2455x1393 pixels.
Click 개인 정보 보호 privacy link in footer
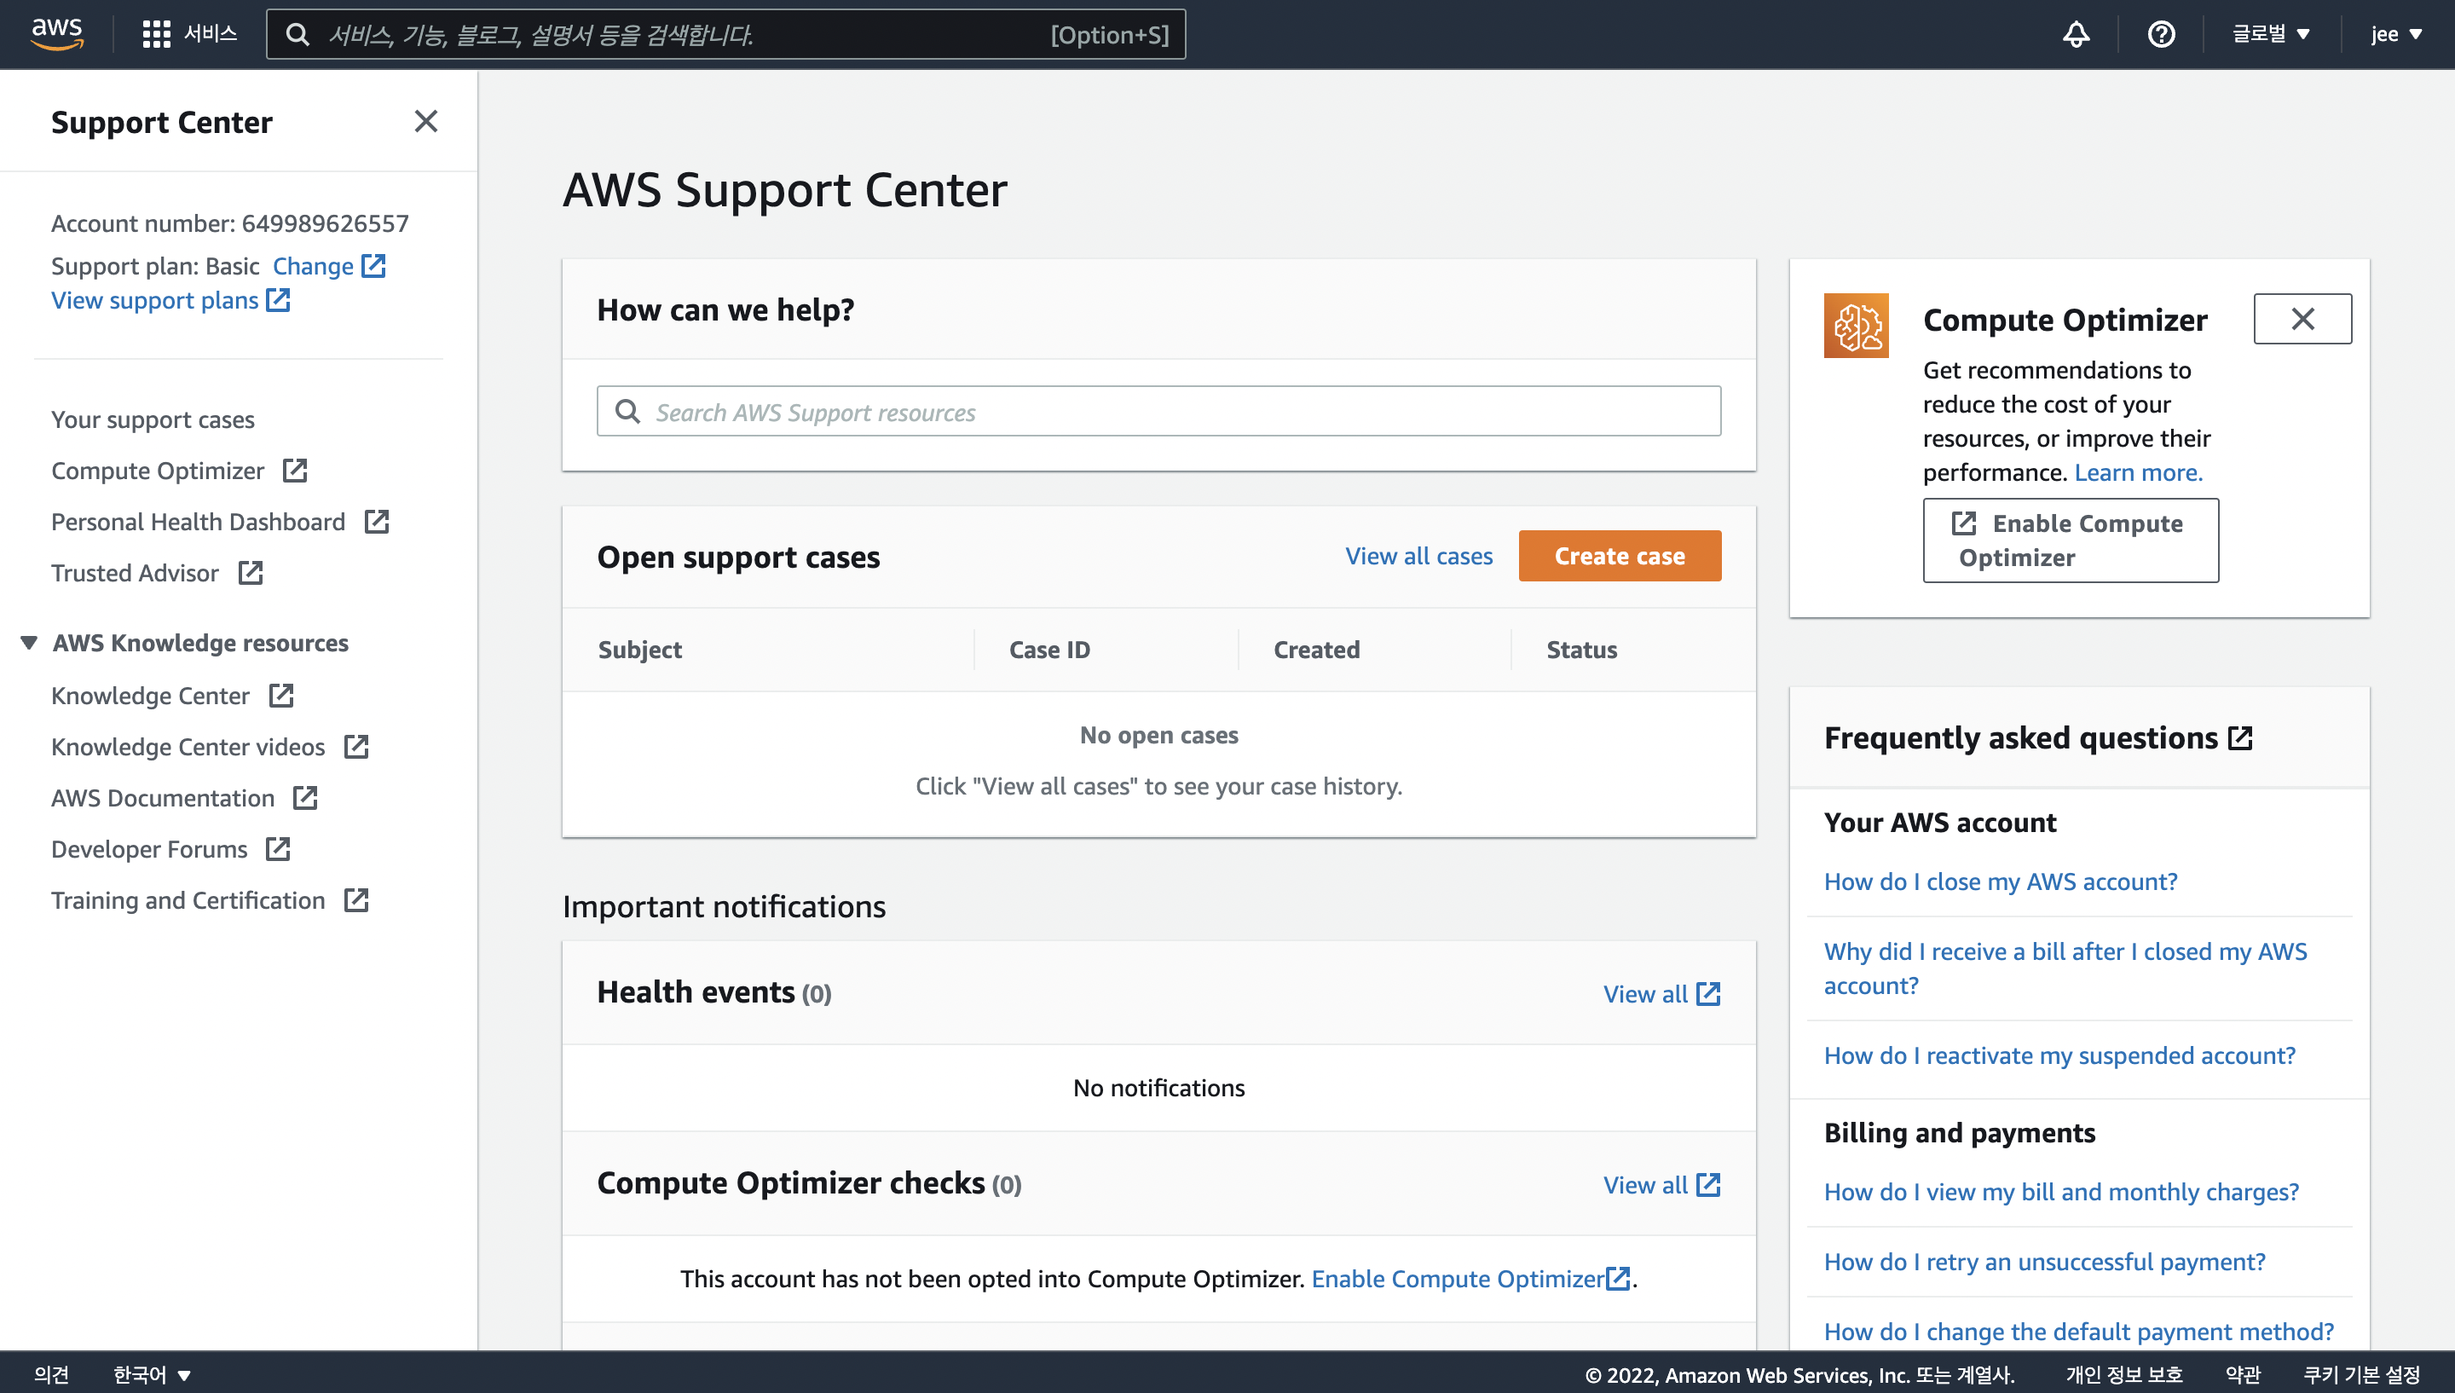[x=2124, y=1375]
